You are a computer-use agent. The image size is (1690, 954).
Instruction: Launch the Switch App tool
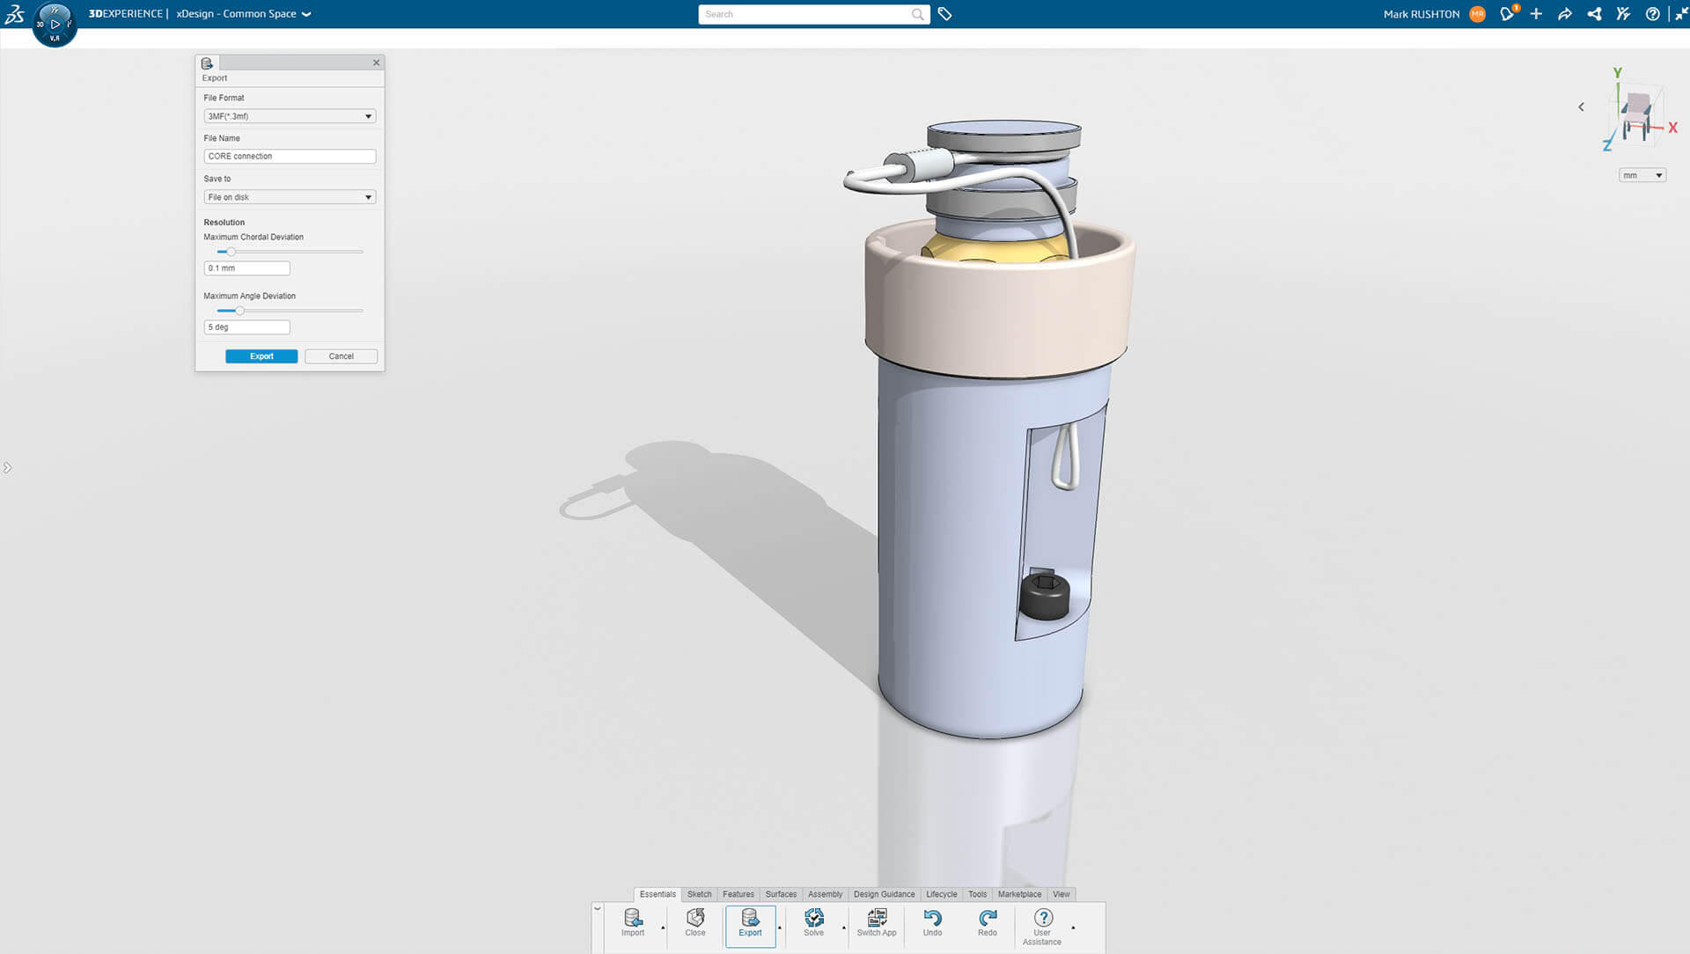coord(877,923)
